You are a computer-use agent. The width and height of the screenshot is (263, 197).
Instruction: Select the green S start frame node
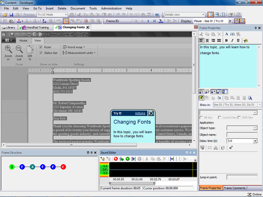(x=12, y=167)
